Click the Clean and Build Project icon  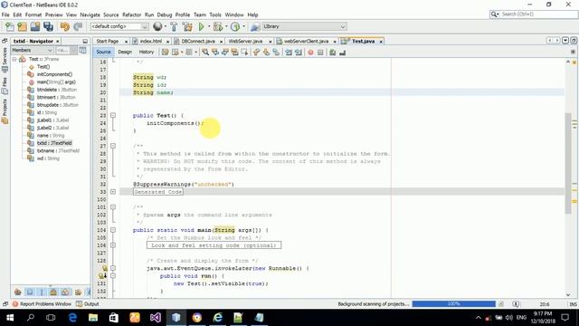187,26
